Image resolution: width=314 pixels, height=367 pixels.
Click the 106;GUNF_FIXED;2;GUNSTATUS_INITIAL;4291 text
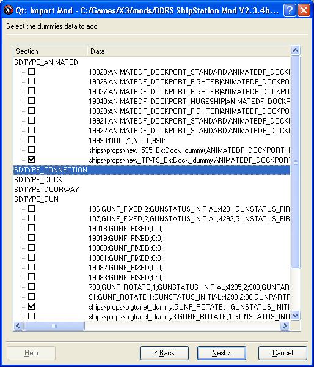189,209
